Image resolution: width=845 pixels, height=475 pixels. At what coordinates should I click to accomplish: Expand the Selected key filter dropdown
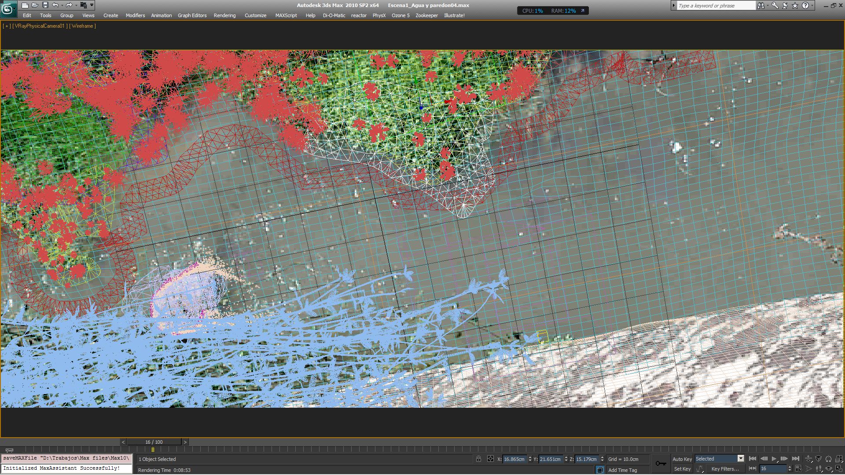(741, 459)
